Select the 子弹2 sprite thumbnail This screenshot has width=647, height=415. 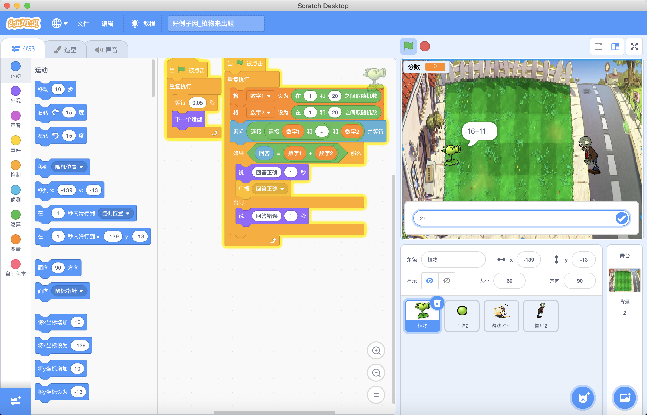pos(462,316)
